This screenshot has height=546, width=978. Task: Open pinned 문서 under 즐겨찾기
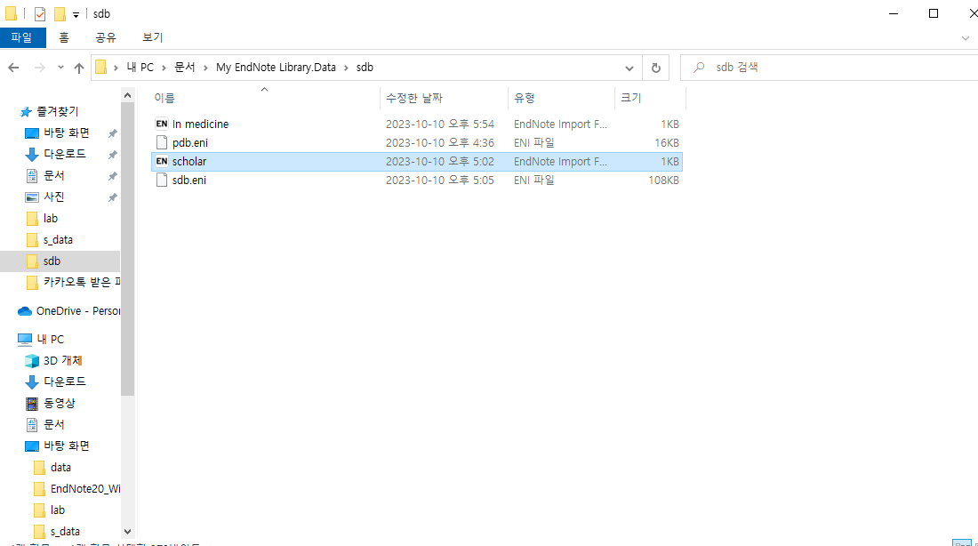53,175
